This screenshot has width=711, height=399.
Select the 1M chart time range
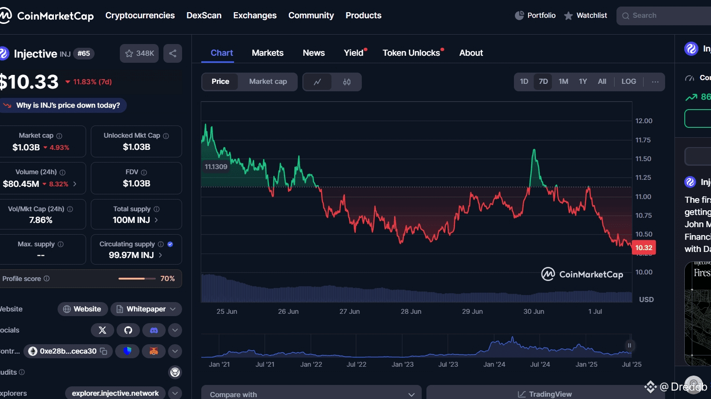563,81
